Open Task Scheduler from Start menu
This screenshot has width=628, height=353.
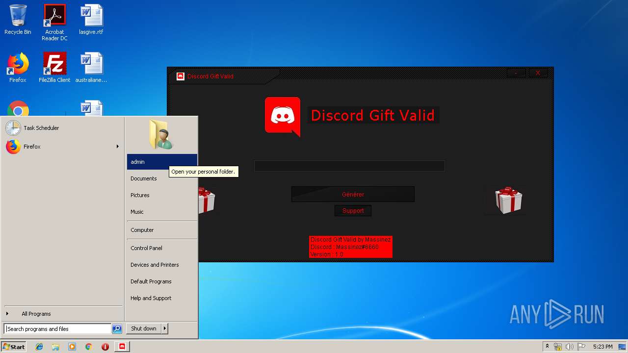point(63,128)
